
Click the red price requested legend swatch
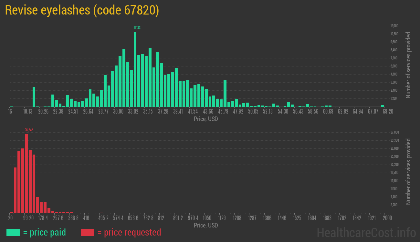pos(87,232)
